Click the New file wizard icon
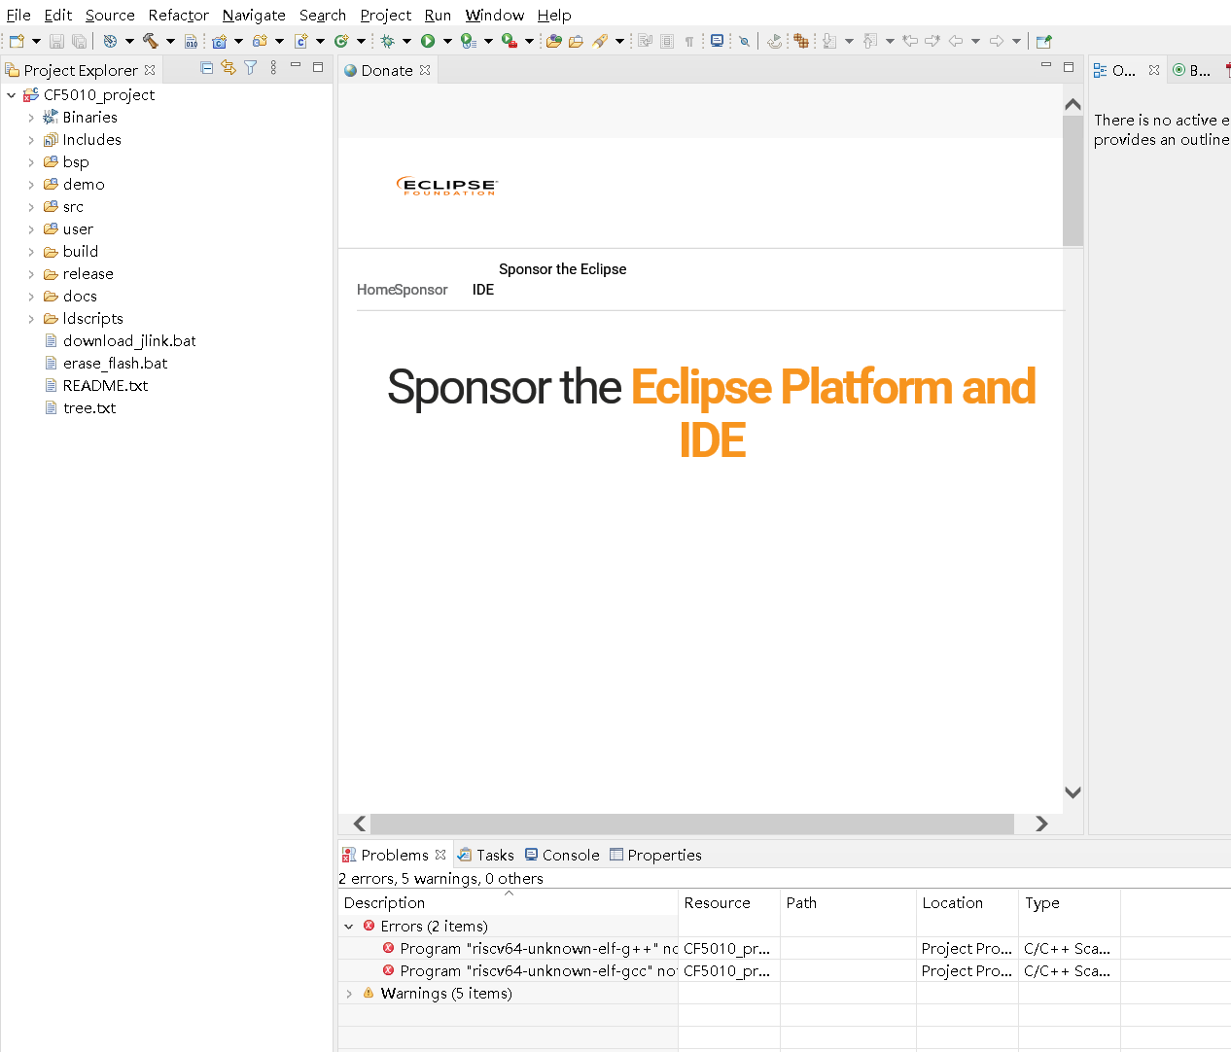This screenshot has width=1231, height=1052. click(x=17, y=41)
